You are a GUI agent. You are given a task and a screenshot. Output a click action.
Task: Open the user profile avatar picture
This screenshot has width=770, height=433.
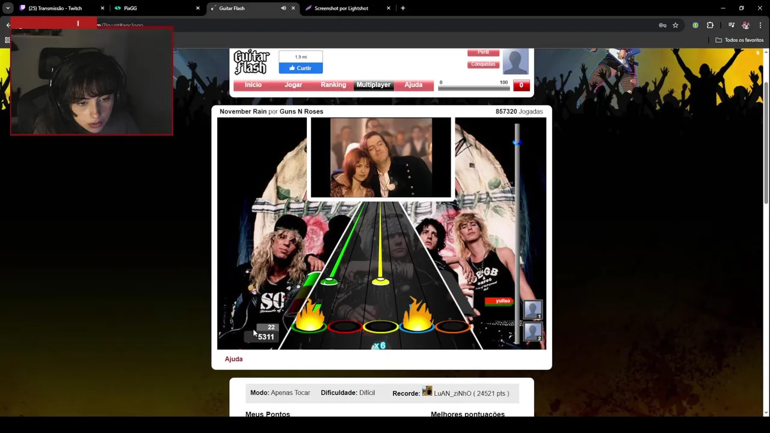(516, 61)
